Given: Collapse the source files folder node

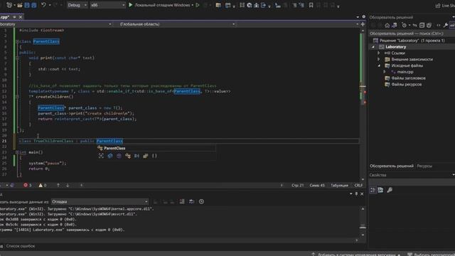Looking at the screenshot, I should click(x=379, y=65).
